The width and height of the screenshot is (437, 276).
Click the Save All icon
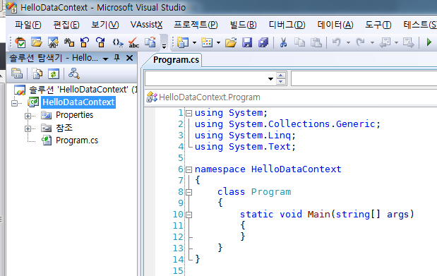click(x=263, y=42)
